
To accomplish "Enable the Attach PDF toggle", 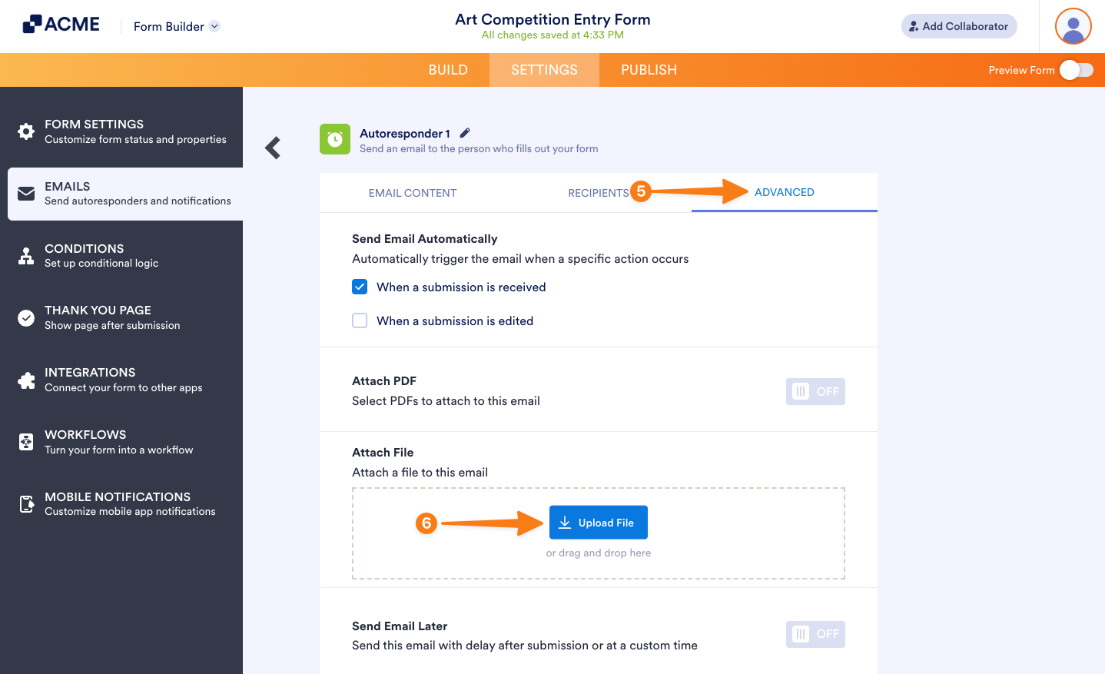I will [815, 391].
